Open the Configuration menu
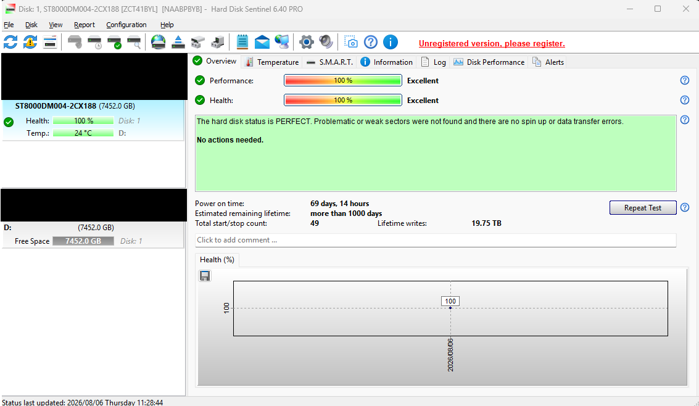 click(x=126, y=25)
